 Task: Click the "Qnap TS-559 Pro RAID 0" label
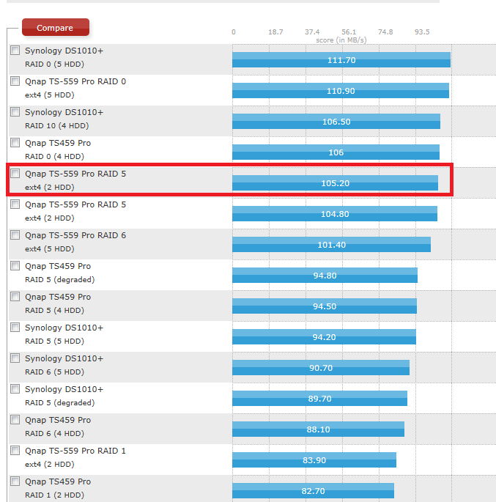pyautogui.click(x=75, y=81)
